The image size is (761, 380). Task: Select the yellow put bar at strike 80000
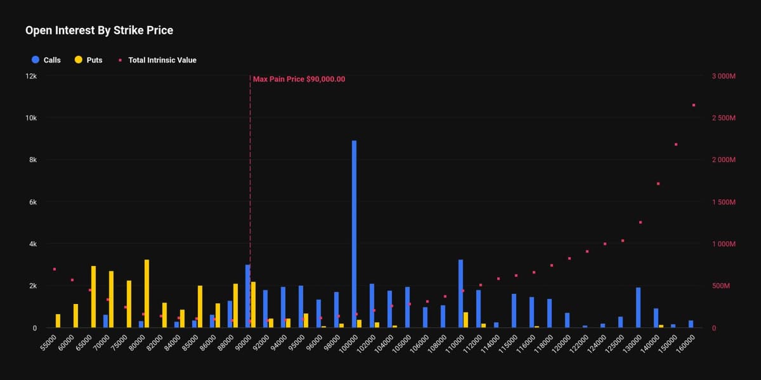[x=145, y=291]
